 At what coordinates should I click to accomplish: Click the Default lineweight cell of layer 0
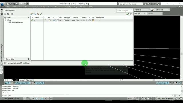[x=76, y=20]
